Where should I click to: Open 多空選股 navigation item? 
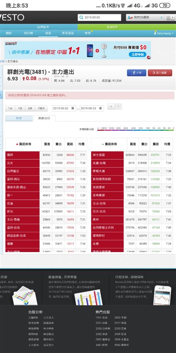click(x=68, y=33)
